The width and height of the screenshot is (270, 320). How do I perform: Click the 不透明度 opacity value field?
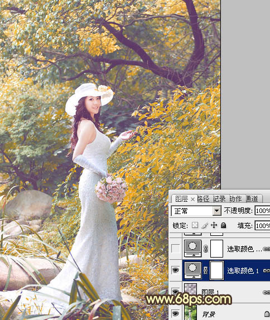click(x=262, y=211)
